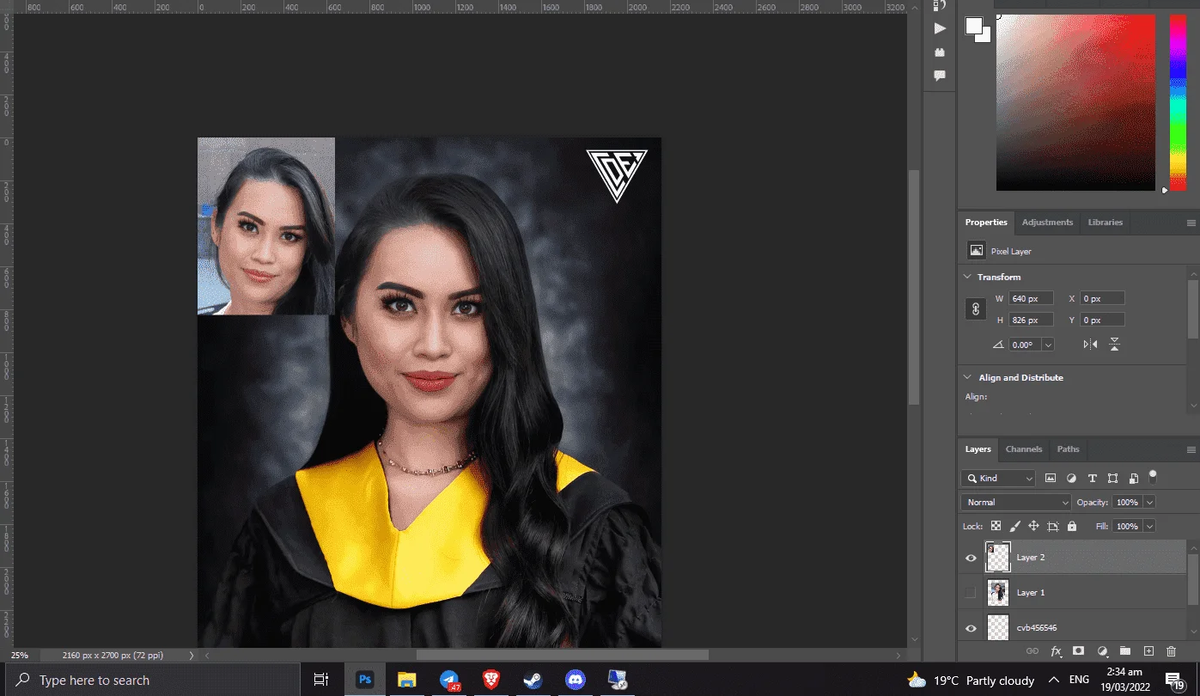1200x696 pixels.
Task: Open Discord from the taskbar
Action: (575, 680)
